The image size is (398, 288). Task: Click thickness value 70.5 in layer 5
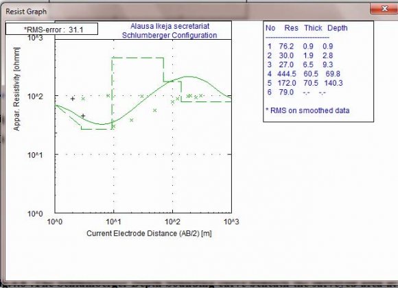coord(311,83)
